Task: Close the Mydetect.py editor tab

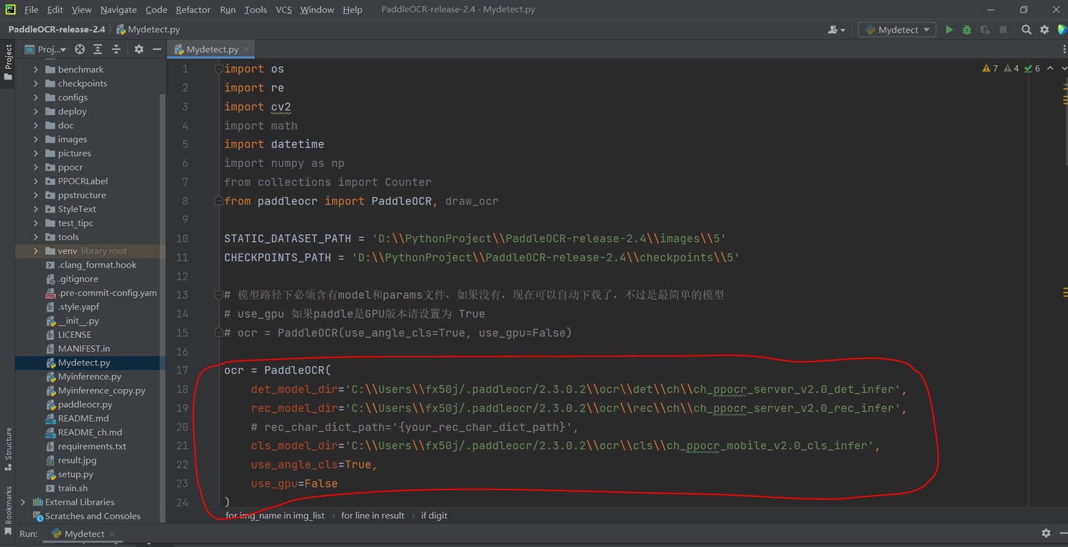Action: pyautogui.click(x=246, y=49)
